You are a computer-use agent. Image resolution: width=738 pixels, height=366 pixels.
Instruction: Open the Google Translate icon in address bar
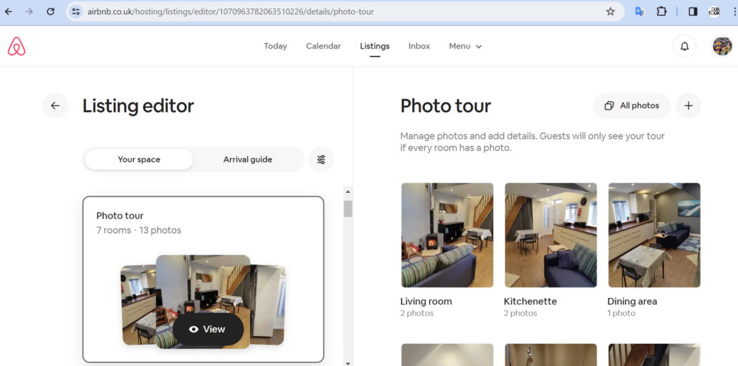[639, 11]
